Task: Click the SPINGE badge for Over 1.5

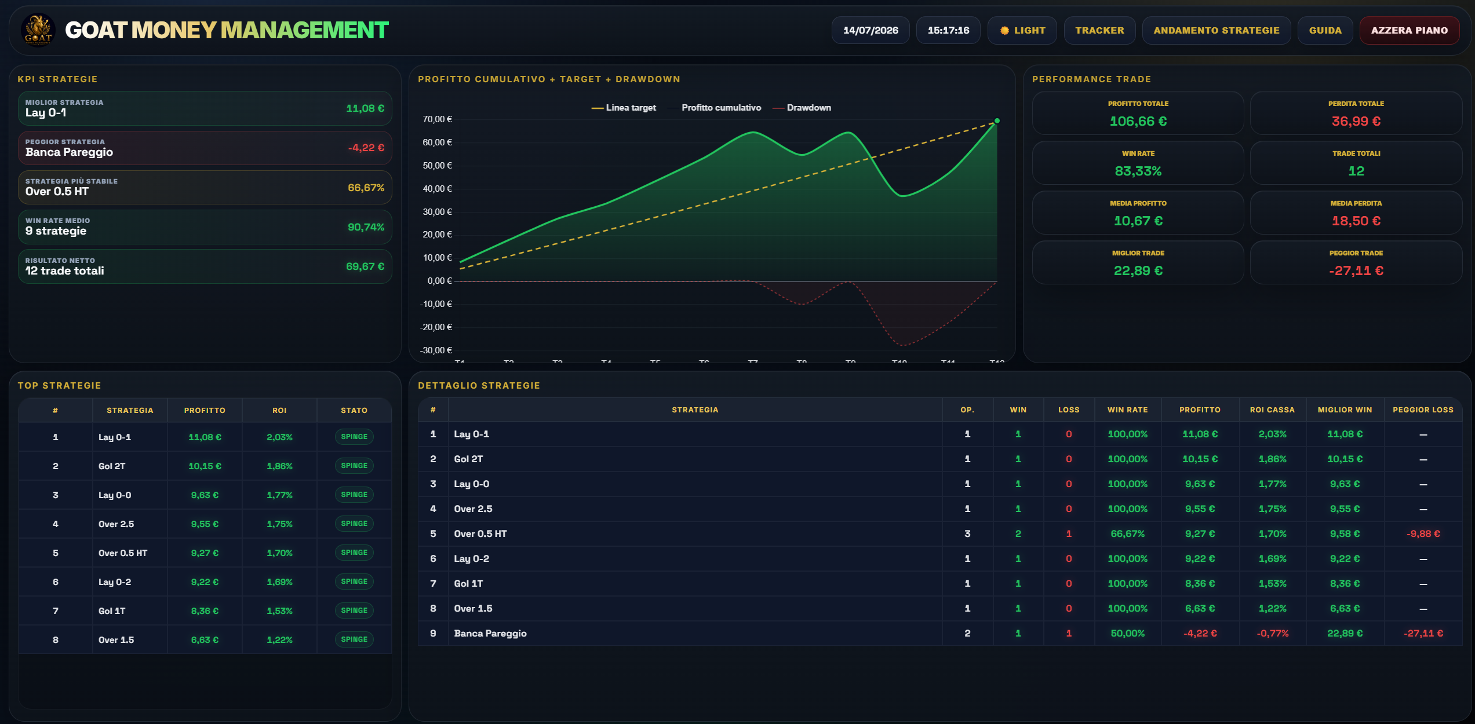Action: click(354, 639)
